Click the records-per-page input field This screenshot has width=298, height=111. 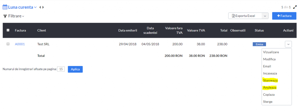pyautogui.click(x=61, y=69)
